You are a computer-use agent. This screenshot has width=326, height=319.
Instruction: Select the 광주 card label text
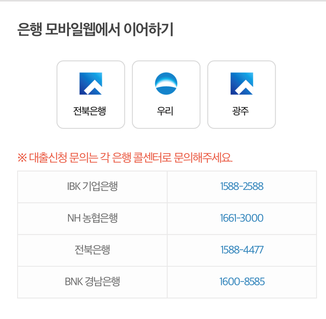pos(241,111)
